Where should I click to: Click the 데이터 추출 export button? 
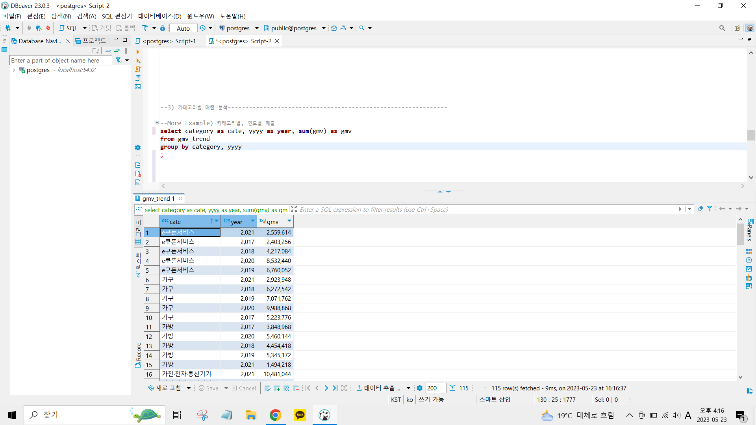(378, 388)
